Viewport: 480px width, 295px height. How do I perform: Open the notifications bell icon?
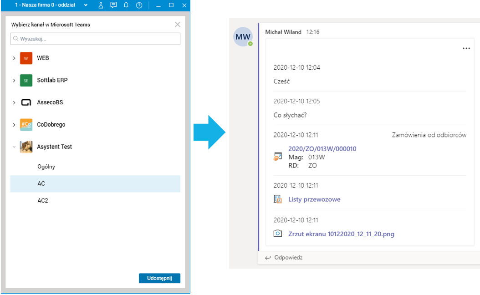pos(126,5)
